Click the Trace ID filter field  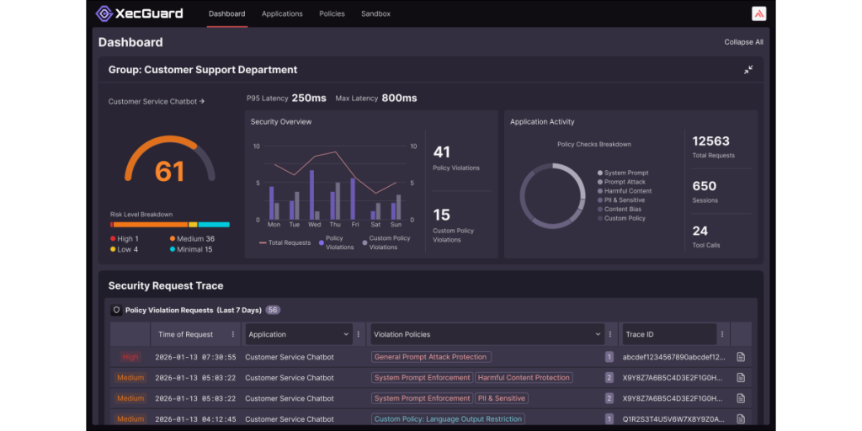click(668, 334)
